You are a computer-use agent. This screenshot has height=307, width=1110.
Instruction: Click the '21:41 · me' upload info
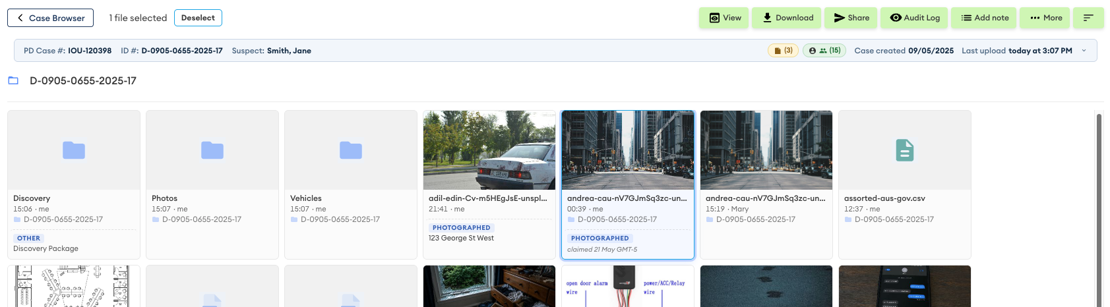click(x=447, y=209)
